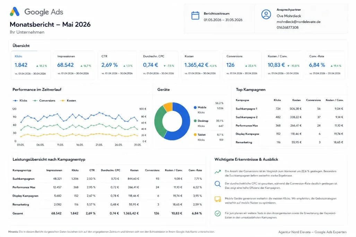The width and height of the screenshot is (356, 237).
Task: Click the green Conversions legend marker
Action: tap(35, 100)
